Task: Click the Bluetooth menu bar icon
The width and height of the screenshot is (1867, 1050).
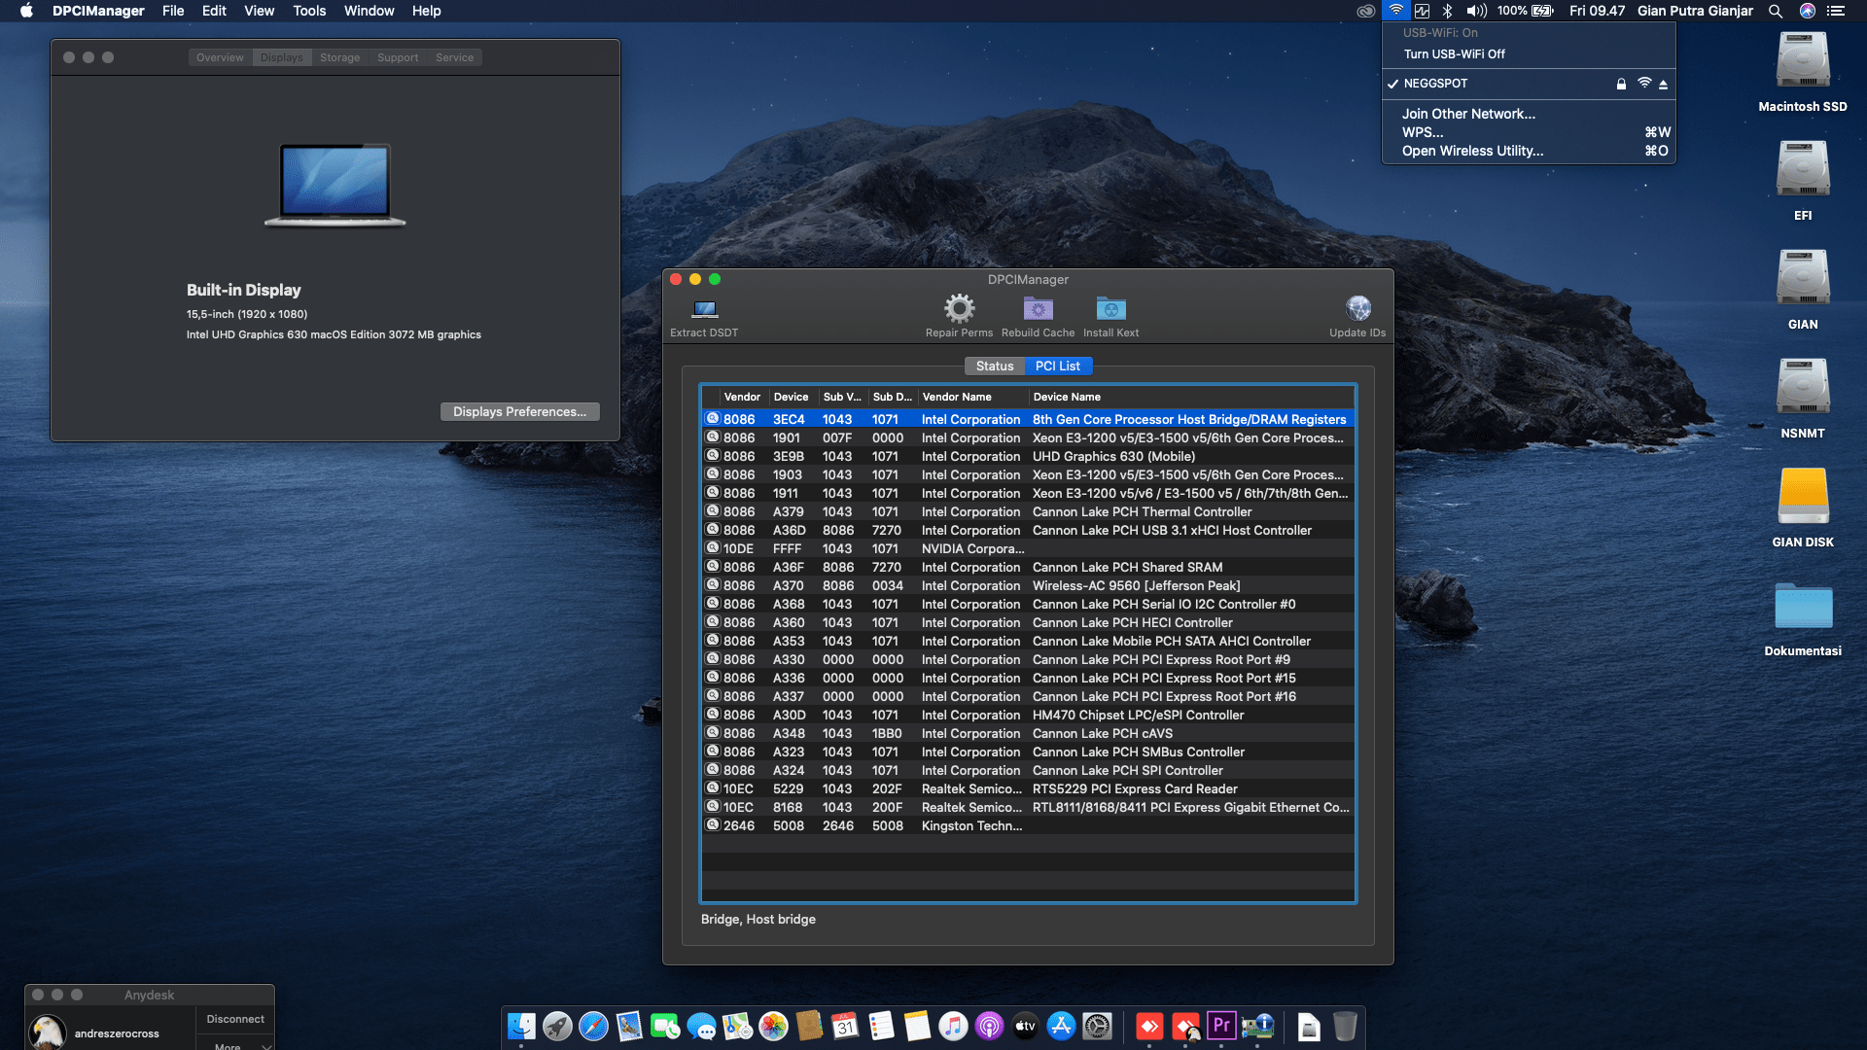Action: [x=1448, y=11]
